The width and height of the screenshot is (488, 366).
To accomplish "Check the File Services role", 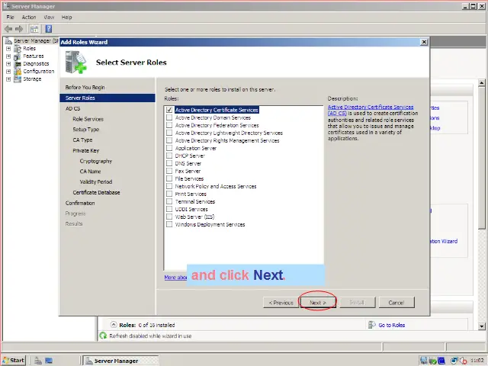I will pyautogui.click(x=169, y=178).
